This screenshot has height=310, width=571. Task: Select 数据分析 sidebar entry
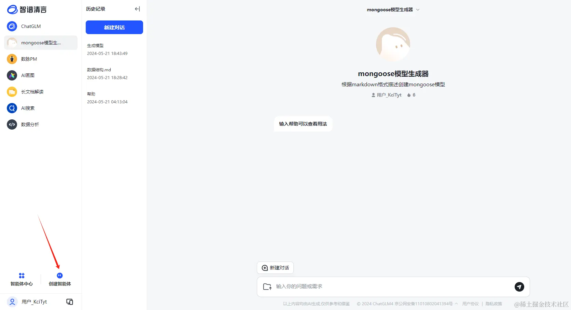(41, 124)
